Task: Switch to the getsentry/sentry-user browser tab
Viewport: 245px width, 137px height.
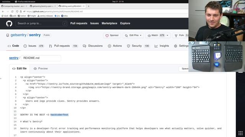Action: (x=43, y=6)
